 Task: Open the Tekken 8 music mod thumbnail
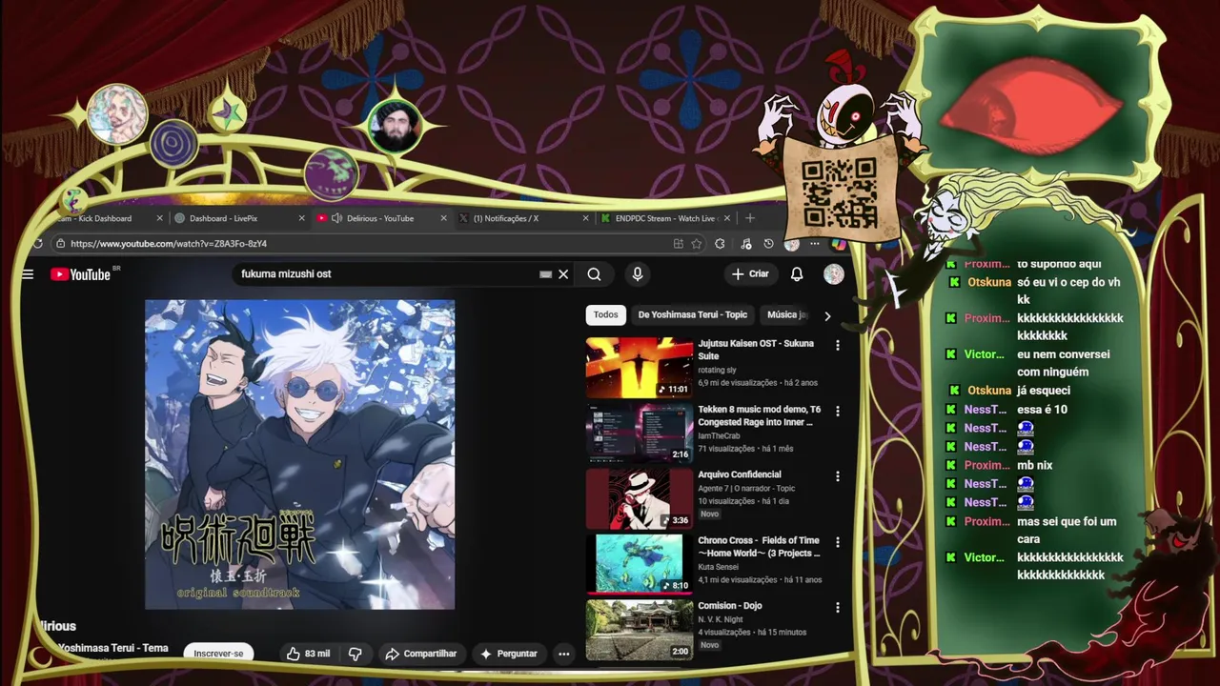coord(640,433)
